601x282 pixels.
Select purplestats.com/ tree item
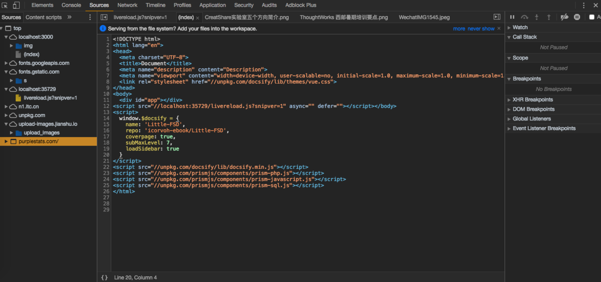pyautogui.click(x=48, y=141)
